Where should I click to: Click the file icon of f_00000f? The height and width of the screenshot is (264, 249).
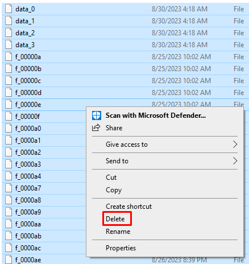[9, 117]
